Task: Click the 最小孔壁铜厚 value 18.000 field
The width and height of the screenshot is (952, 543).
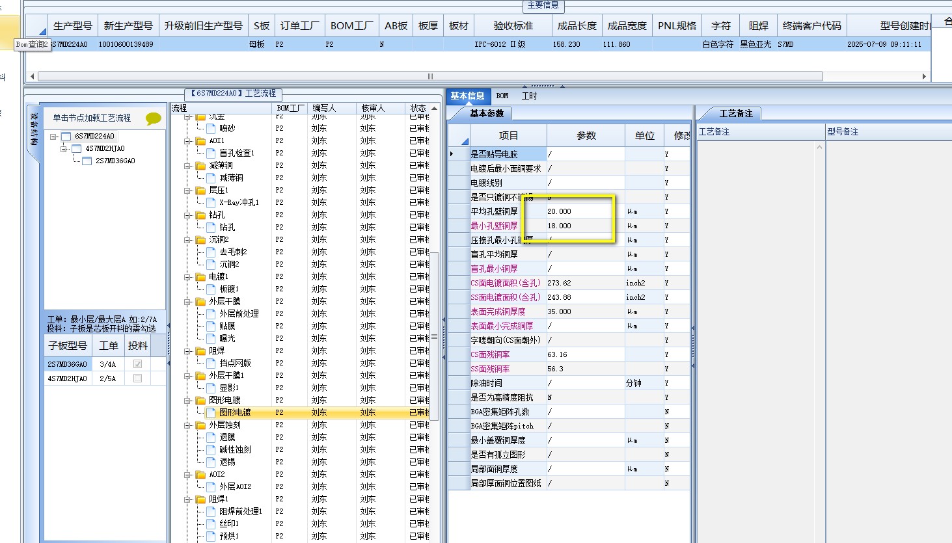Action: click(586, 226)
